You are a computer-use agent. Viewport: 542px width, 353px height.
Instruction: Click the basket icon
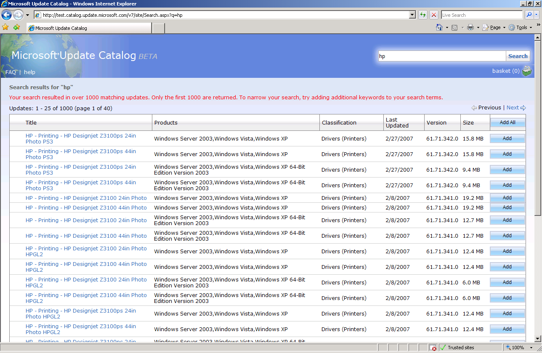527,71
